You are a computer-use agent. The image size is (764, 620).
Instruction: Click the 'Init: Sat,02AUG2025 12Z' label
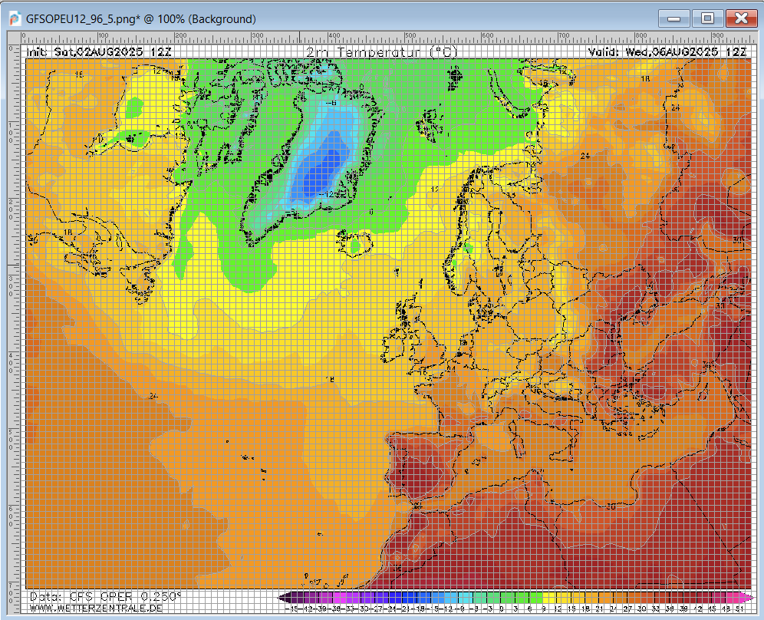pyautogui.click(x=99, y=51)
